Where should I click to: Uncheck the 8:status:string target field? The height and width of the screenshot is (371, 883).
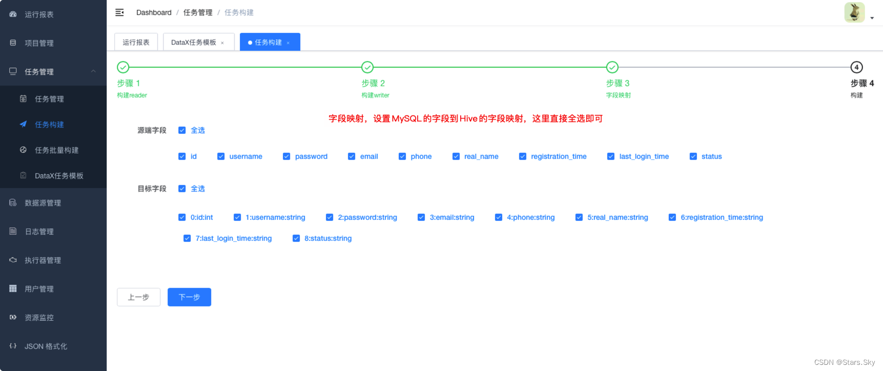coord(296,238)
